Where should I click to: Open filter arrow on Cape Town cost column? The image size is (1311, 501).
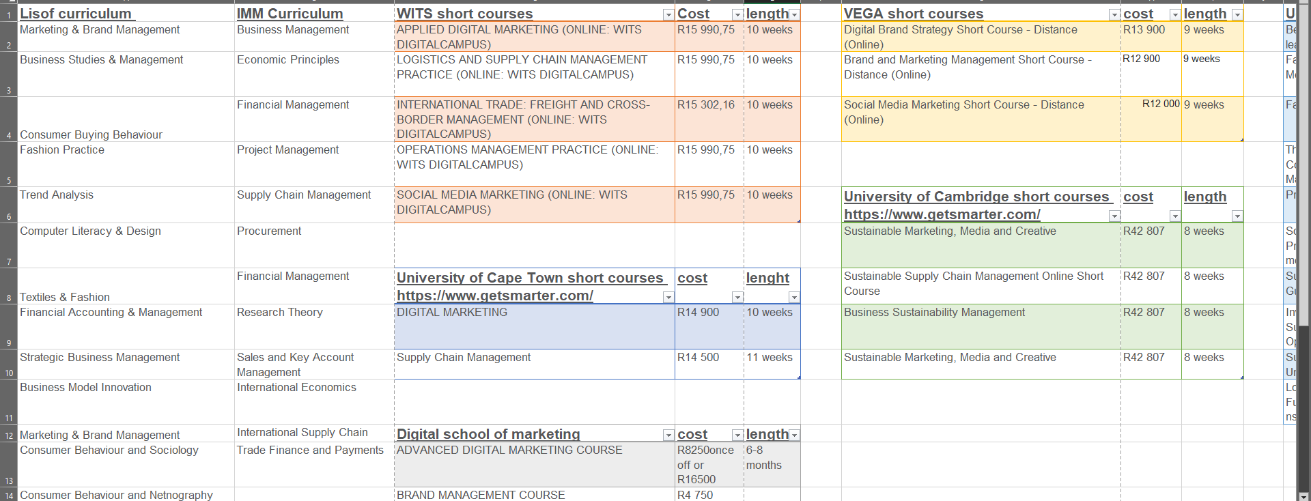737,298
